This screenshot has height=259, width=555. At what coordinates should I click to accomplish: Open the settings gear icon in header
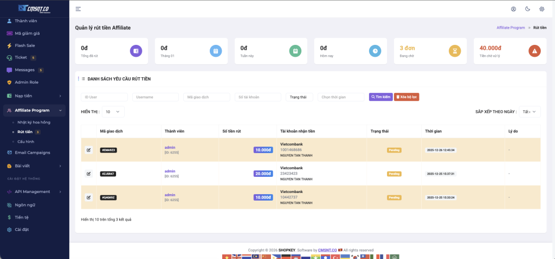coord(541,9)
